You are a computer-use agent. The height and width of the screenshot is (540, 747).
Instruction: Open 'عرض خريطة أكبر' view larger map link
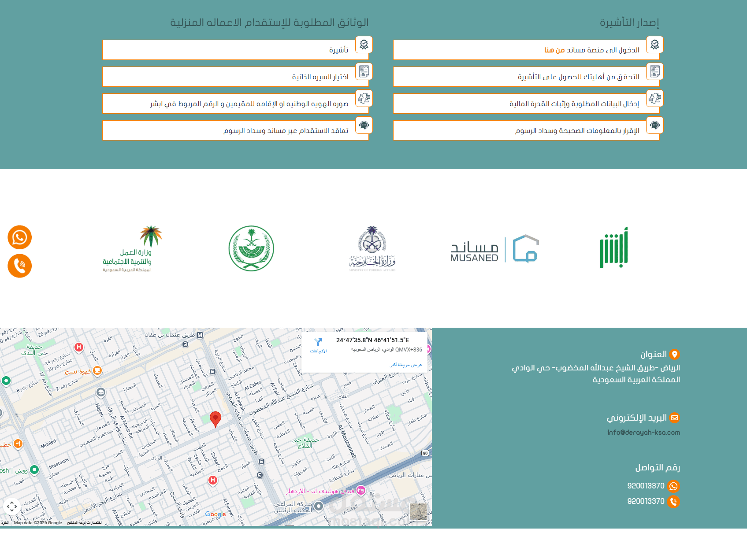pos(406,365)
